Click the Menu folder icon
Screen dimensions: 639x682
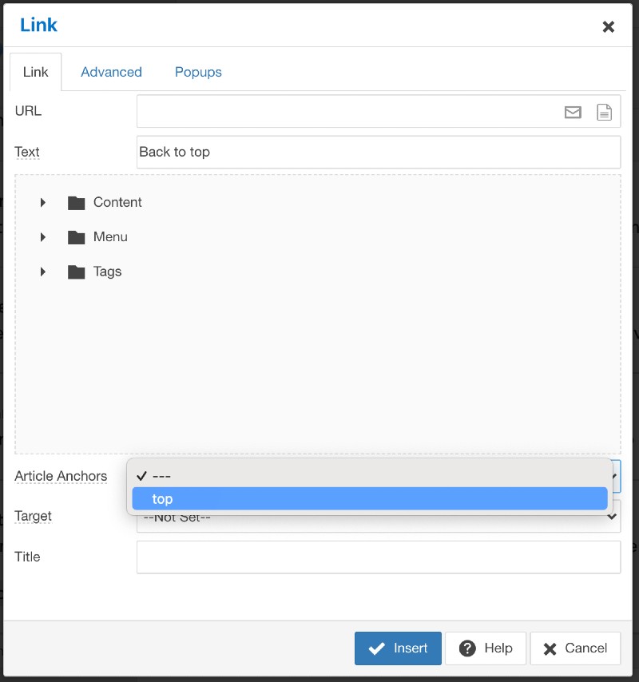point(76,237)
